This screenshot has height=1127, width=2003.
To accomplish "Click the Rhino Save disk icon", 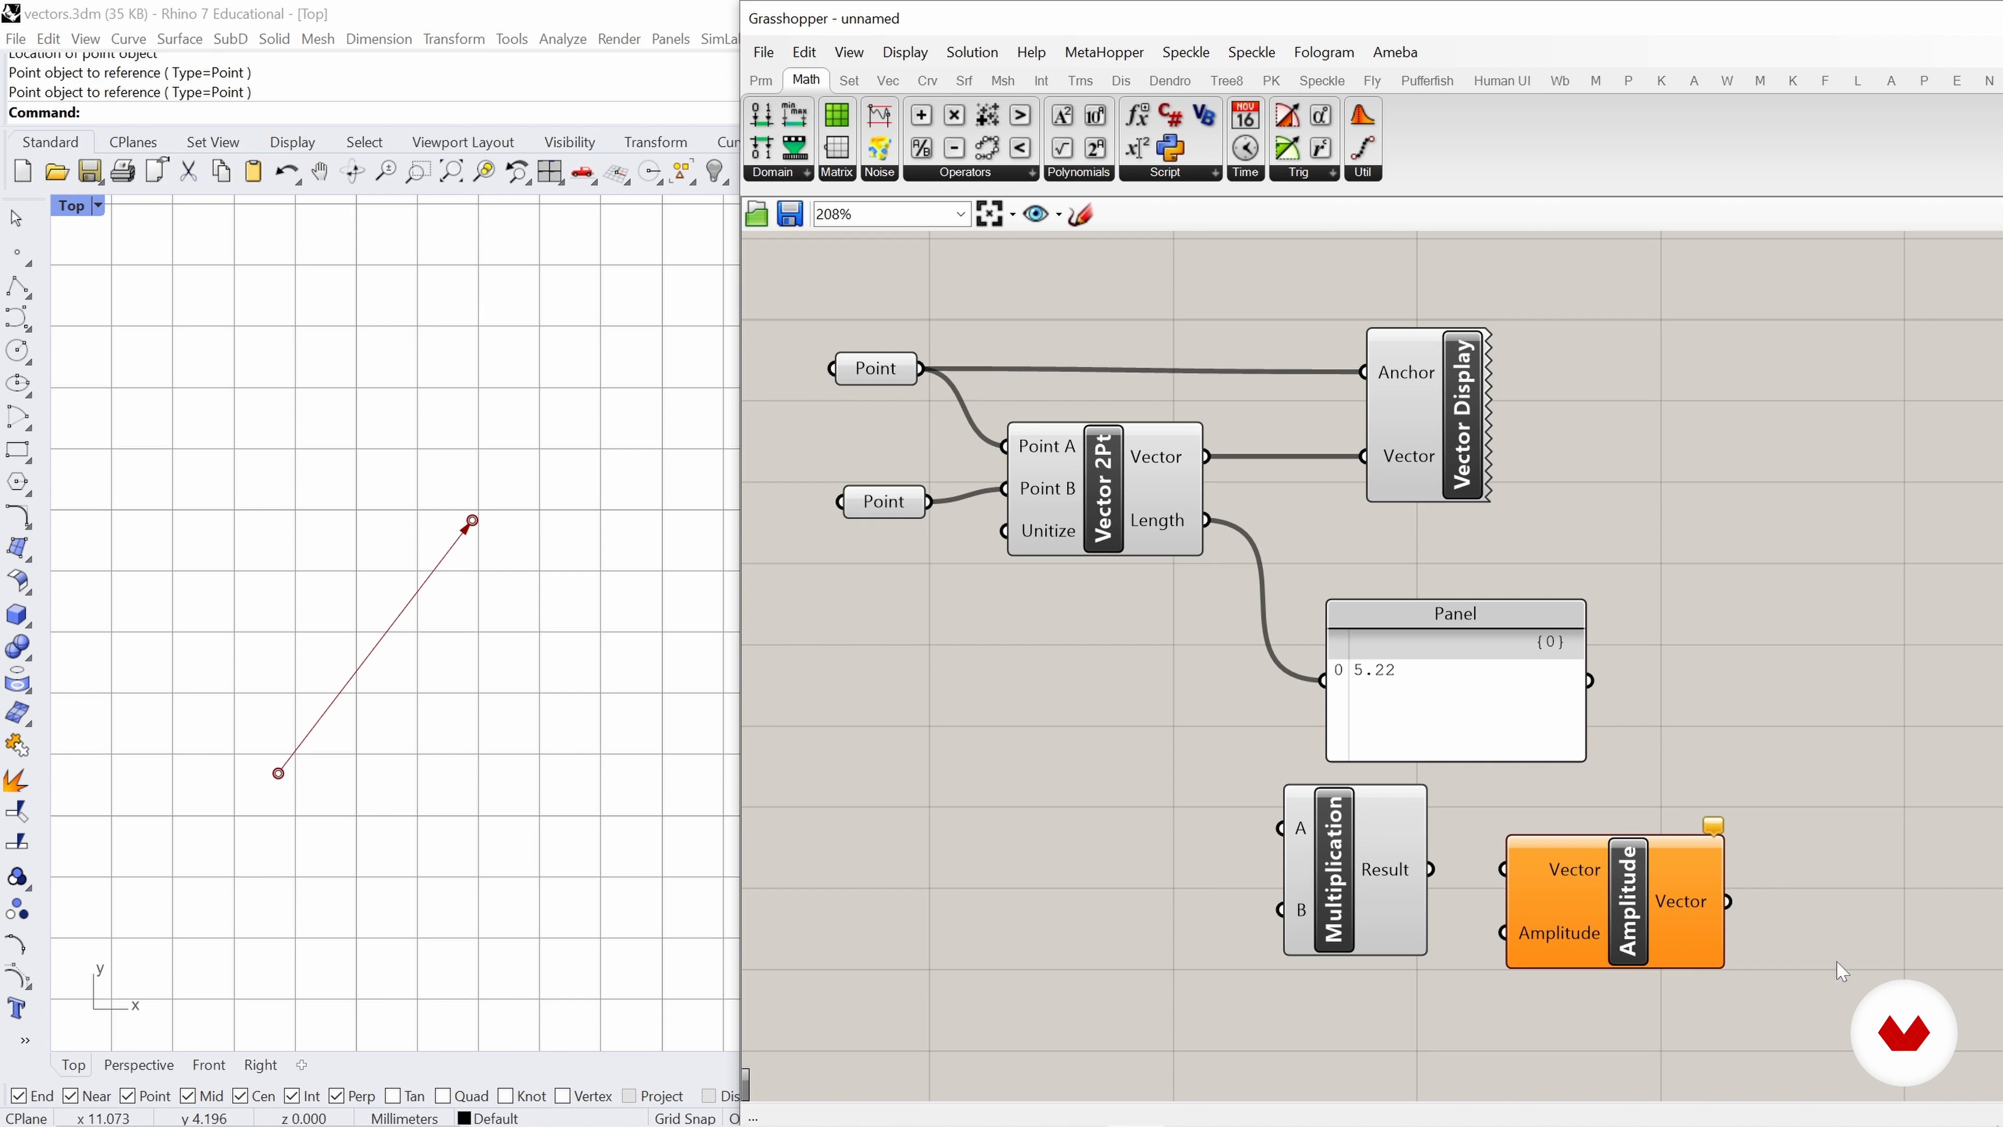I will 89,171.
